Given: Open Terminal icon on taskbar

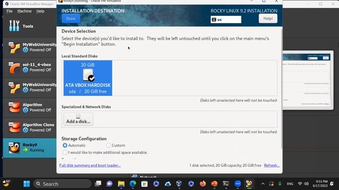Looking at the screenshot, I should click(226, 184).
